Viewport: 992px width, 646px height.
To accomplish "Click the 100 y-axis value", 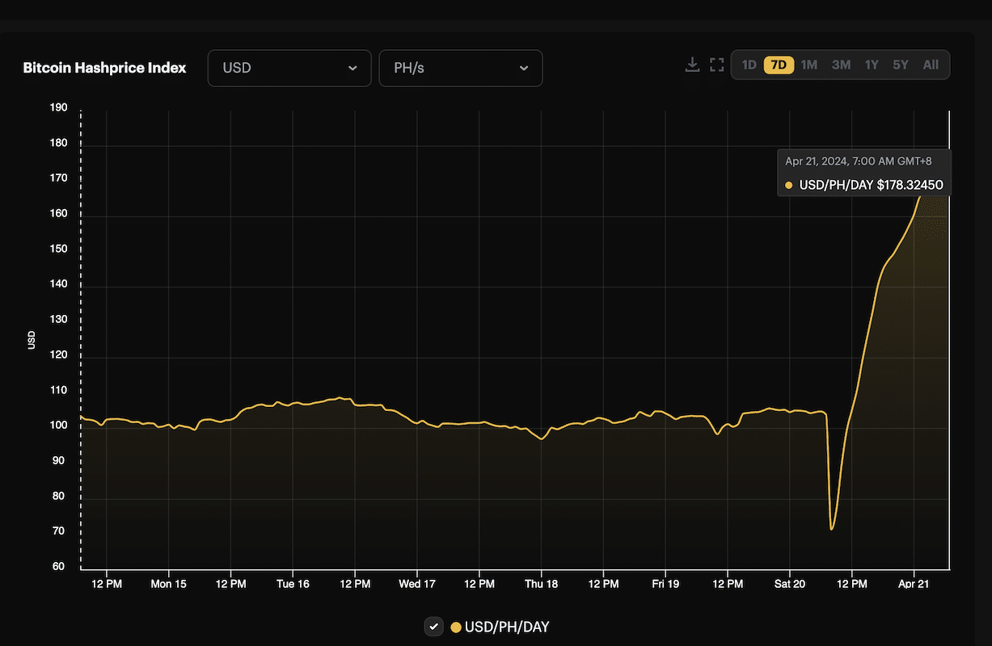I will click(58, 426).
